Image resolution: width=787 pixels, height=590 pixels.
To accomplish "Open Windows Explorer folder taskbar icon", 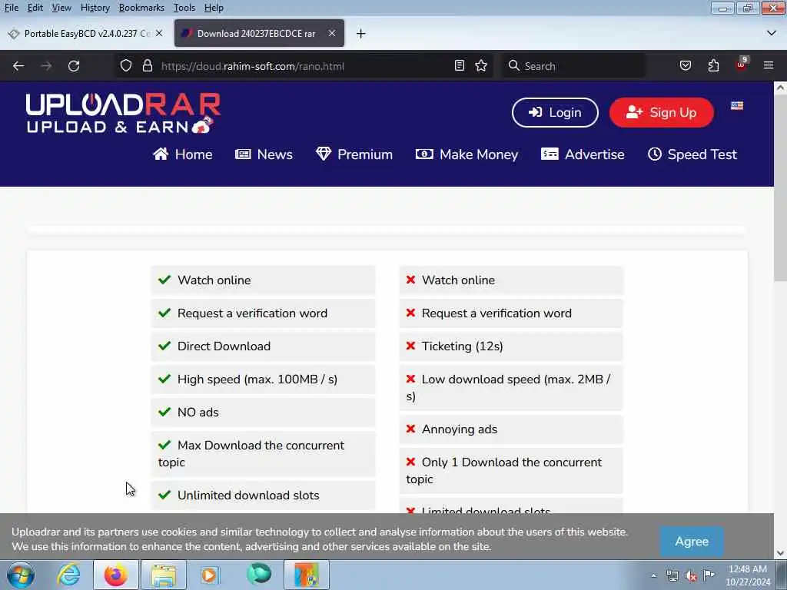I will [x=164, y=575].
